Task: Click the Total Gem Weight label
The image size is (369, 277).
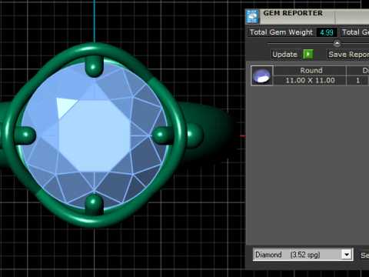Action: coord(281,32)
